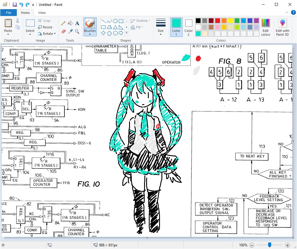Switch to the Home tab
The width and height of the screenshot is (297, 249).
click(x=25, y=13)
